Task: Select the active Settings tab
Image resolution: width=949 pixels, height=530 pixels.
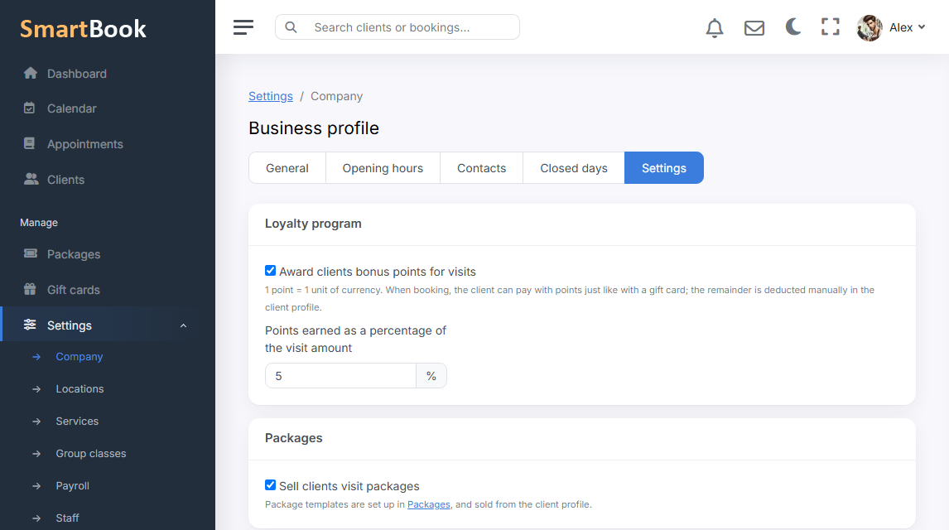Action: (664, 167)
